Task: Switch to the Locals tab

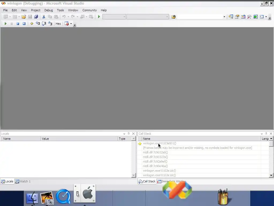Action: (7, 182)
